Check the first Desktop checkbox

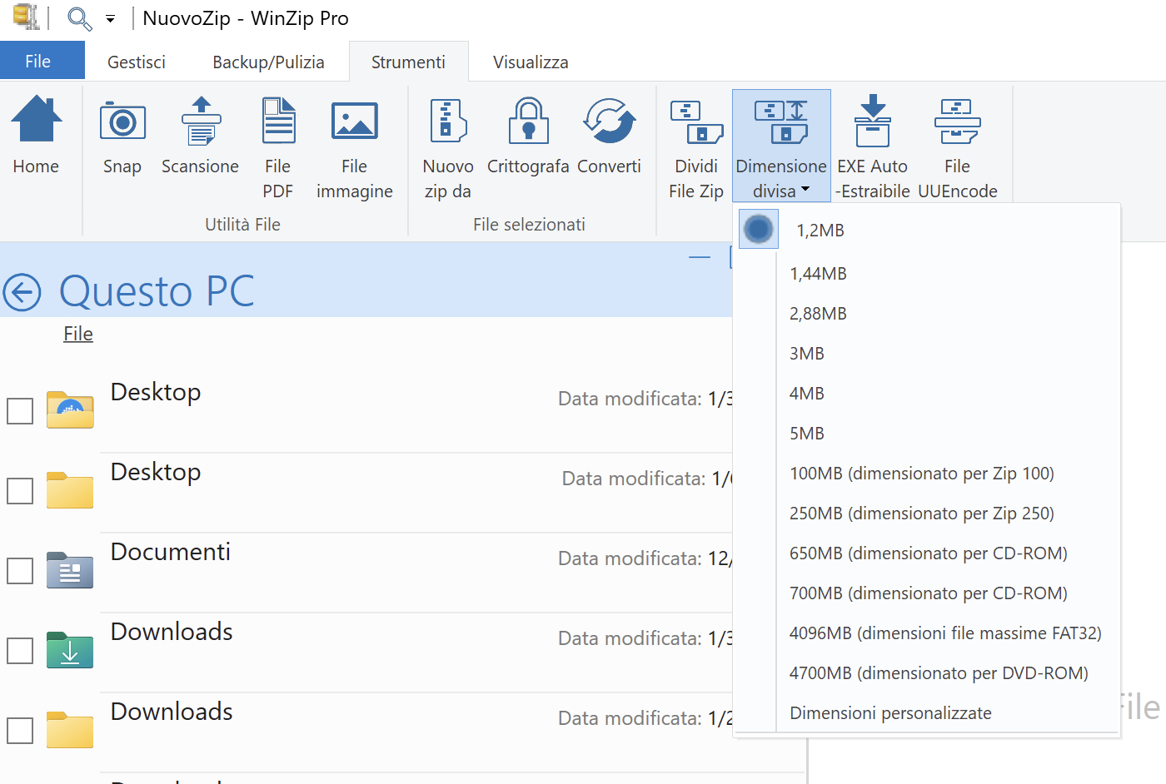(x=20, y=411)
